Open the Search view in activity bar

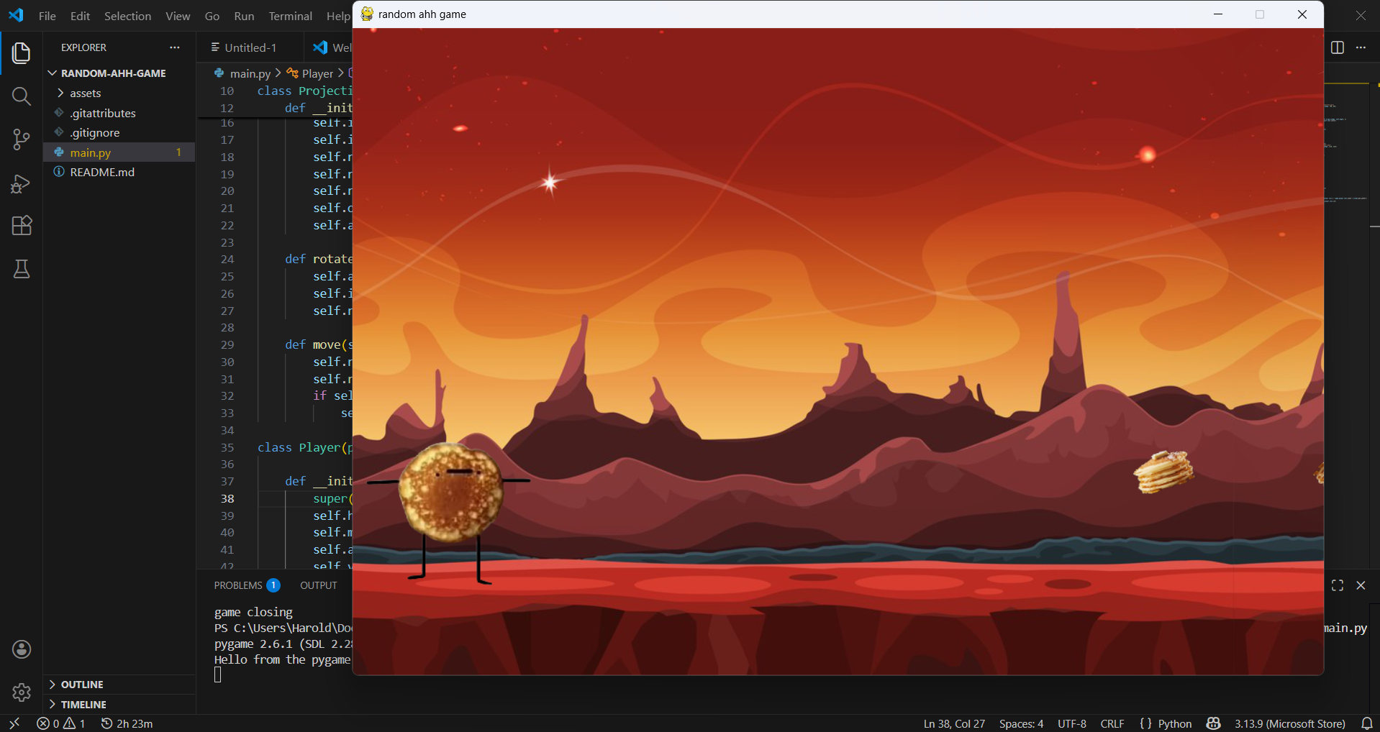click(22, 96)
